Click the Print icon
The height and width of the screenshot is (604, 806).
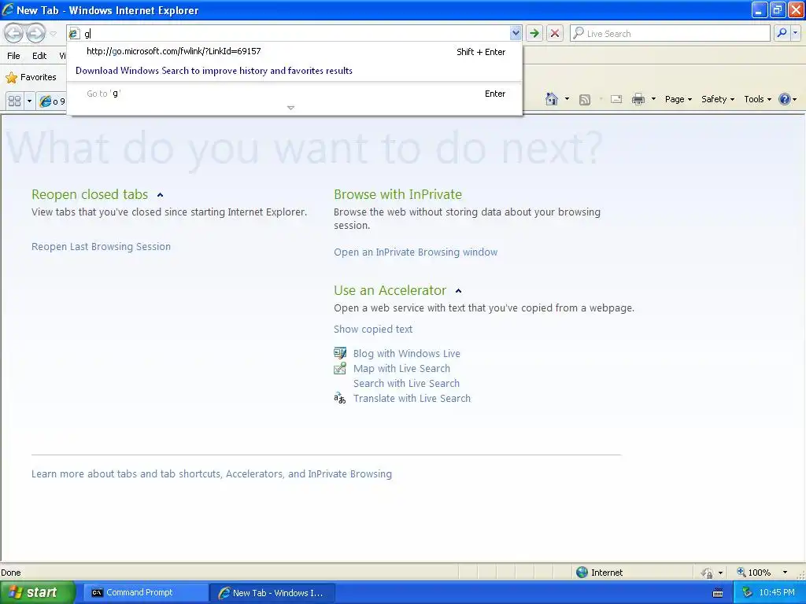coord(638,99)
